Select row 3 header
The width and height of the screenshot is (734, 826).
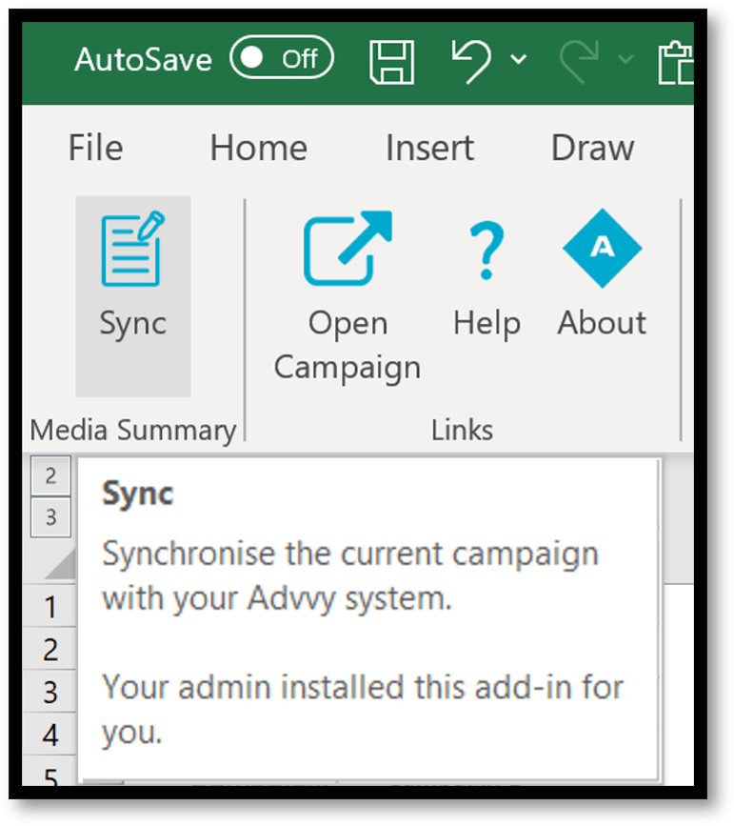pyautogui.click(x=50, y=692)
